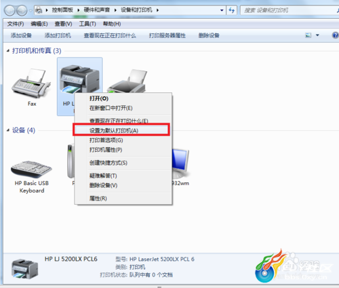This screenshot has width=339, height=288.
Task: Click 打印服务器属性 toolbar button
Action: [x=167, y=35]
